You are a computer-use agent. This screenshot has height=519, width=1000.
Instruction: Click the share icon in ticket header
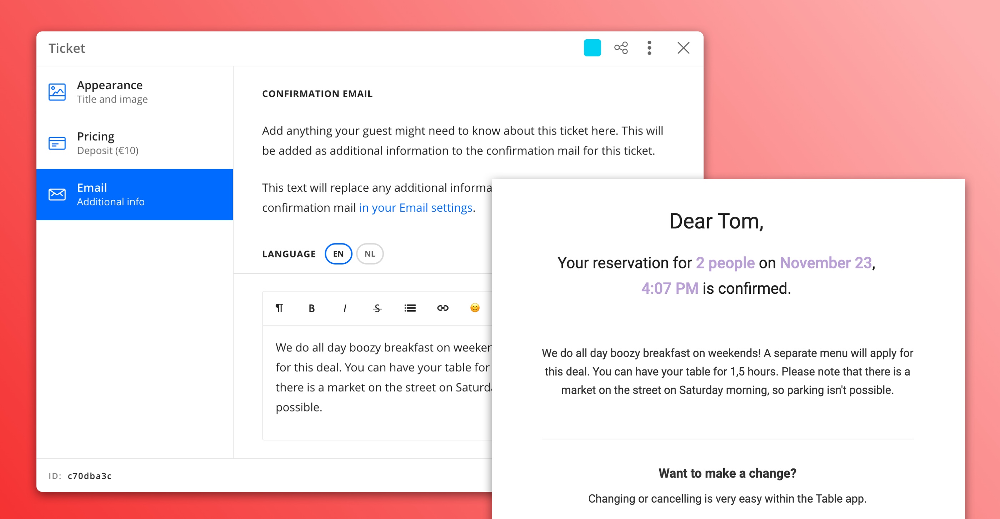(x=621, y=47)
